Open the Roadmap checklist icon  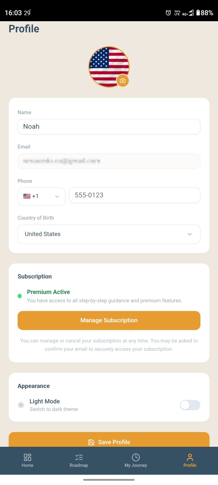click(79, 457)
